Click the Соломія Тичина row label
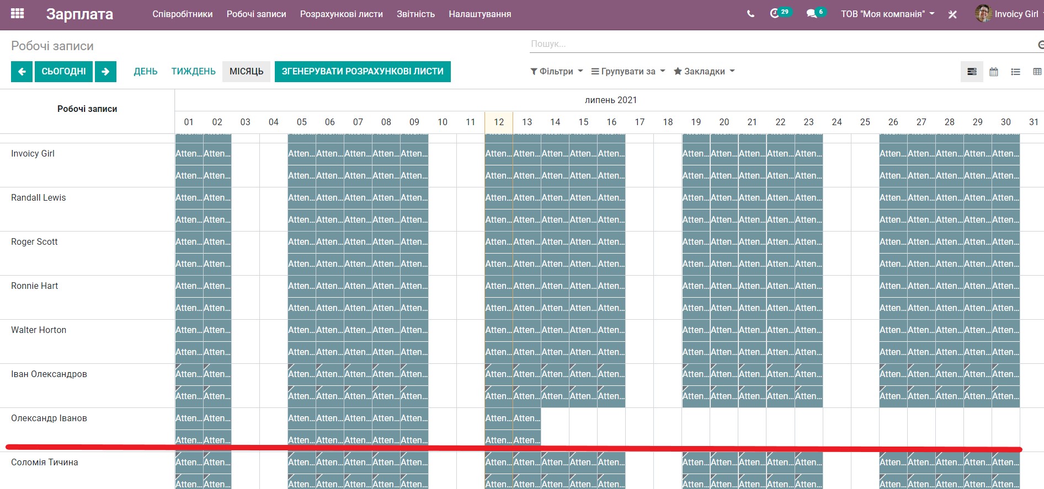This screenshot has height=489, width=1044. 45,463
